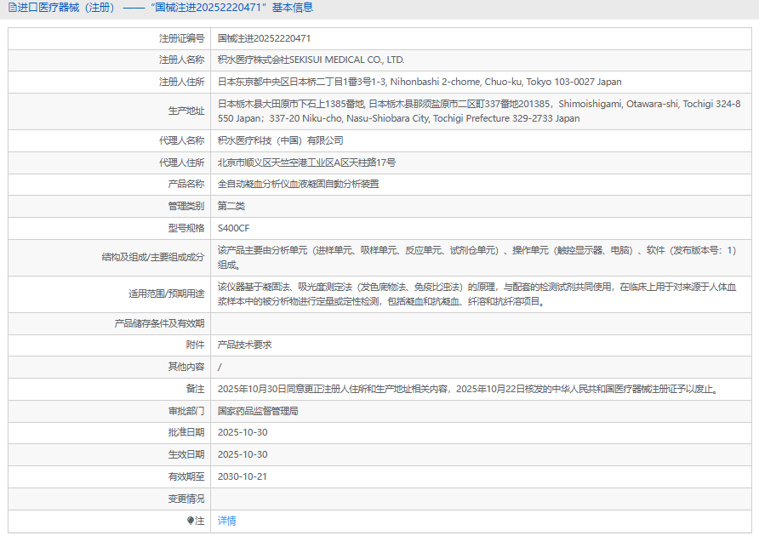The image size is (759, 536).
Task: Click the production address cell text
Action: (x=478, y=111)
